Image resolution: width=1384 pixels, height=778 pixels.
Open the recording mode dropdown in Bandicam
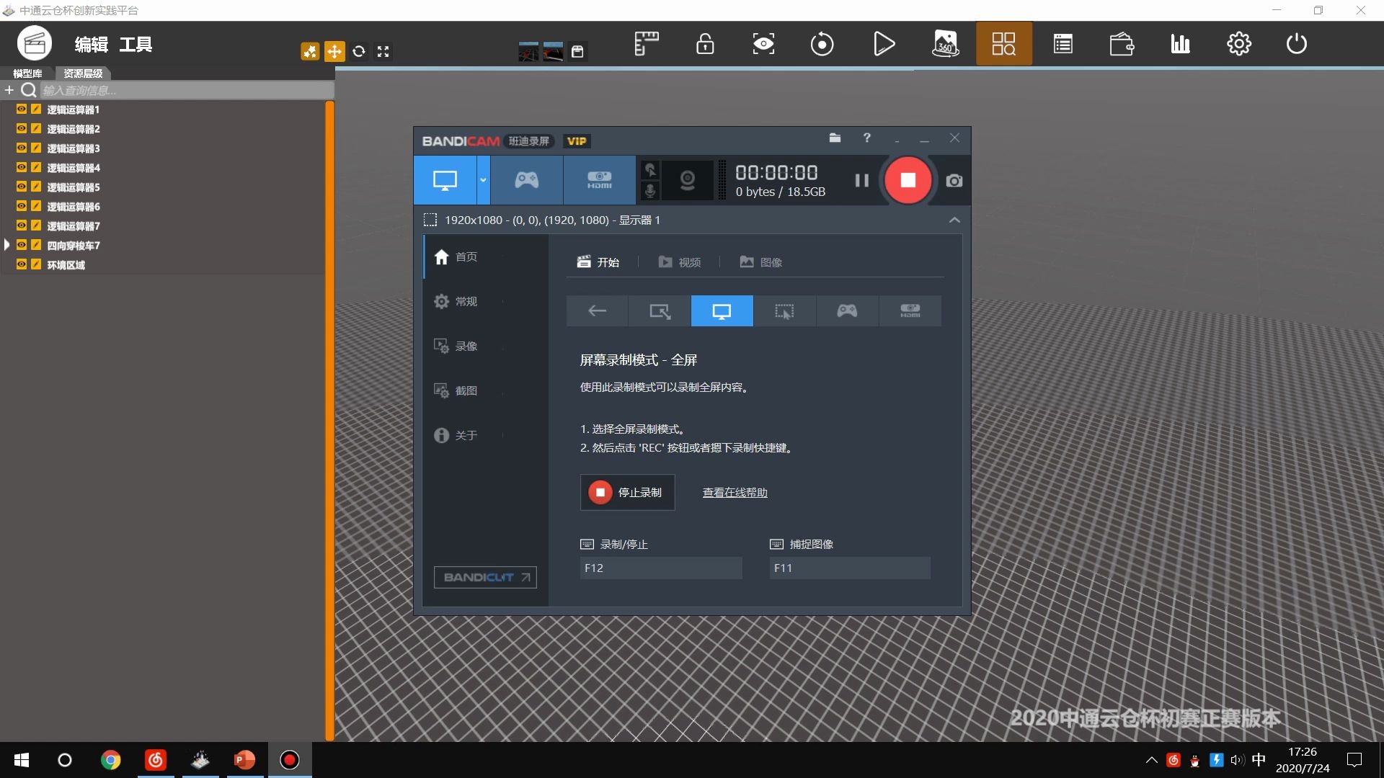482,180
